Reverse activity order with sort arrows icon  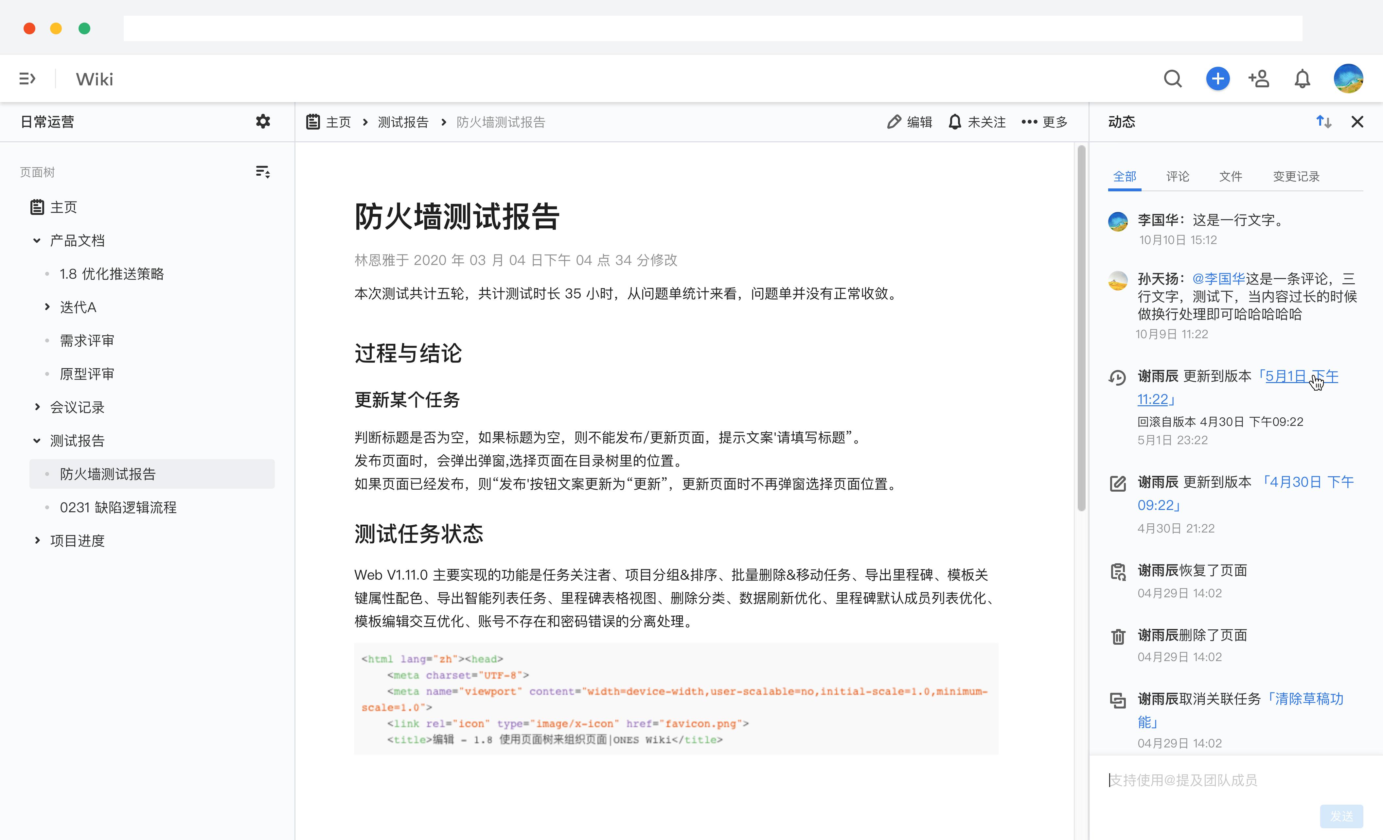pyautogui.click(x=1323, y=122)
